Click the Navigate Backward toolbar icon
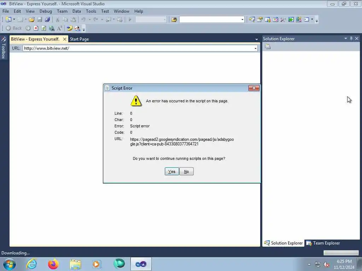Image resolution: width=362 pixels, height=271 pixels. coord(108,20)
